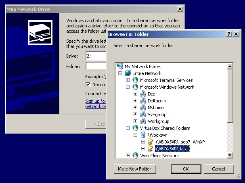Click into the Folder input field
The height and width of the screenshot is (183, 245).
96,66
